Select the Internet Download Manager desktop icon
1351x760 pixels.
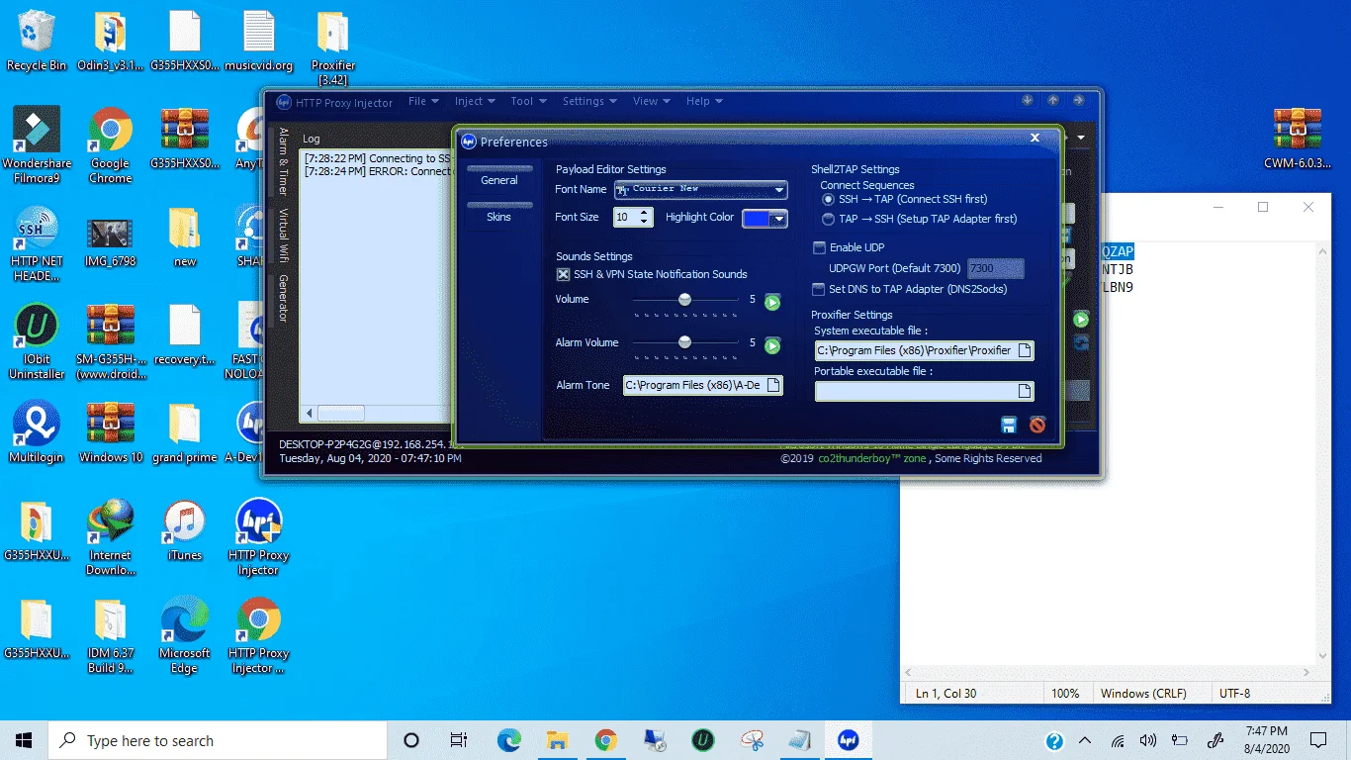[x=111, y=537]
